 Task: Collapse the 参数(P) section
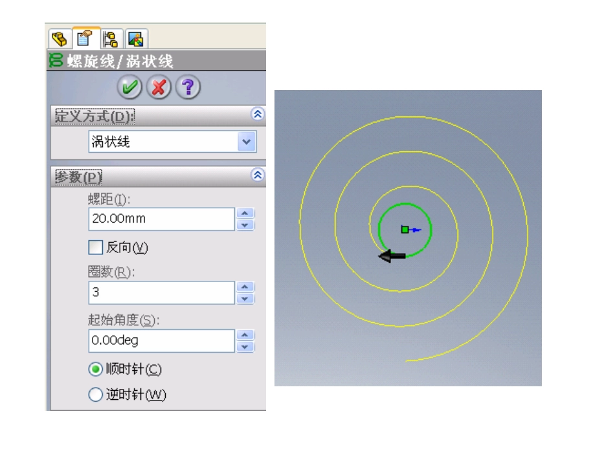click(x=257, y=175)
